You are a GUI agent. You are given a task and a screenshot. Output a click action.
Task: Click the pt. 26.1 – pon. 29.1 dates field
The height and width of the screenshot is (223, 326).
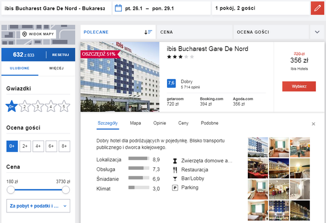161,9
